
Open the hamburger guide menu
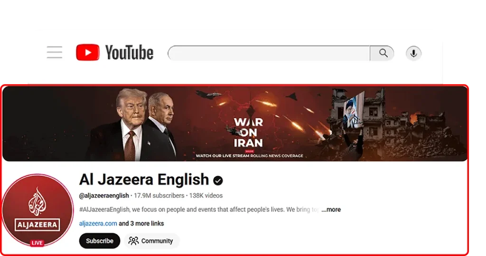pos(55,52)
